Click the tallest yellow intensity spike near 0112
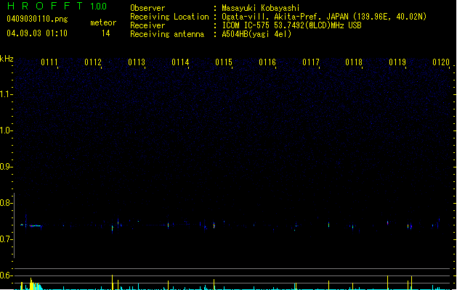This screenshot has width=457, height=290. point(112,282)
